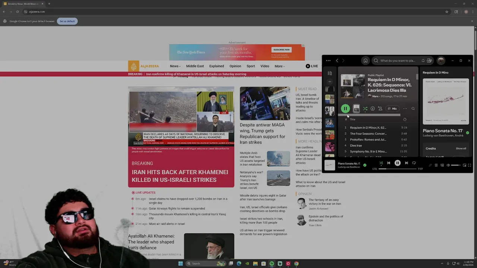
Task: Open Spotify from the Windows taskbar
Action: 272,264
